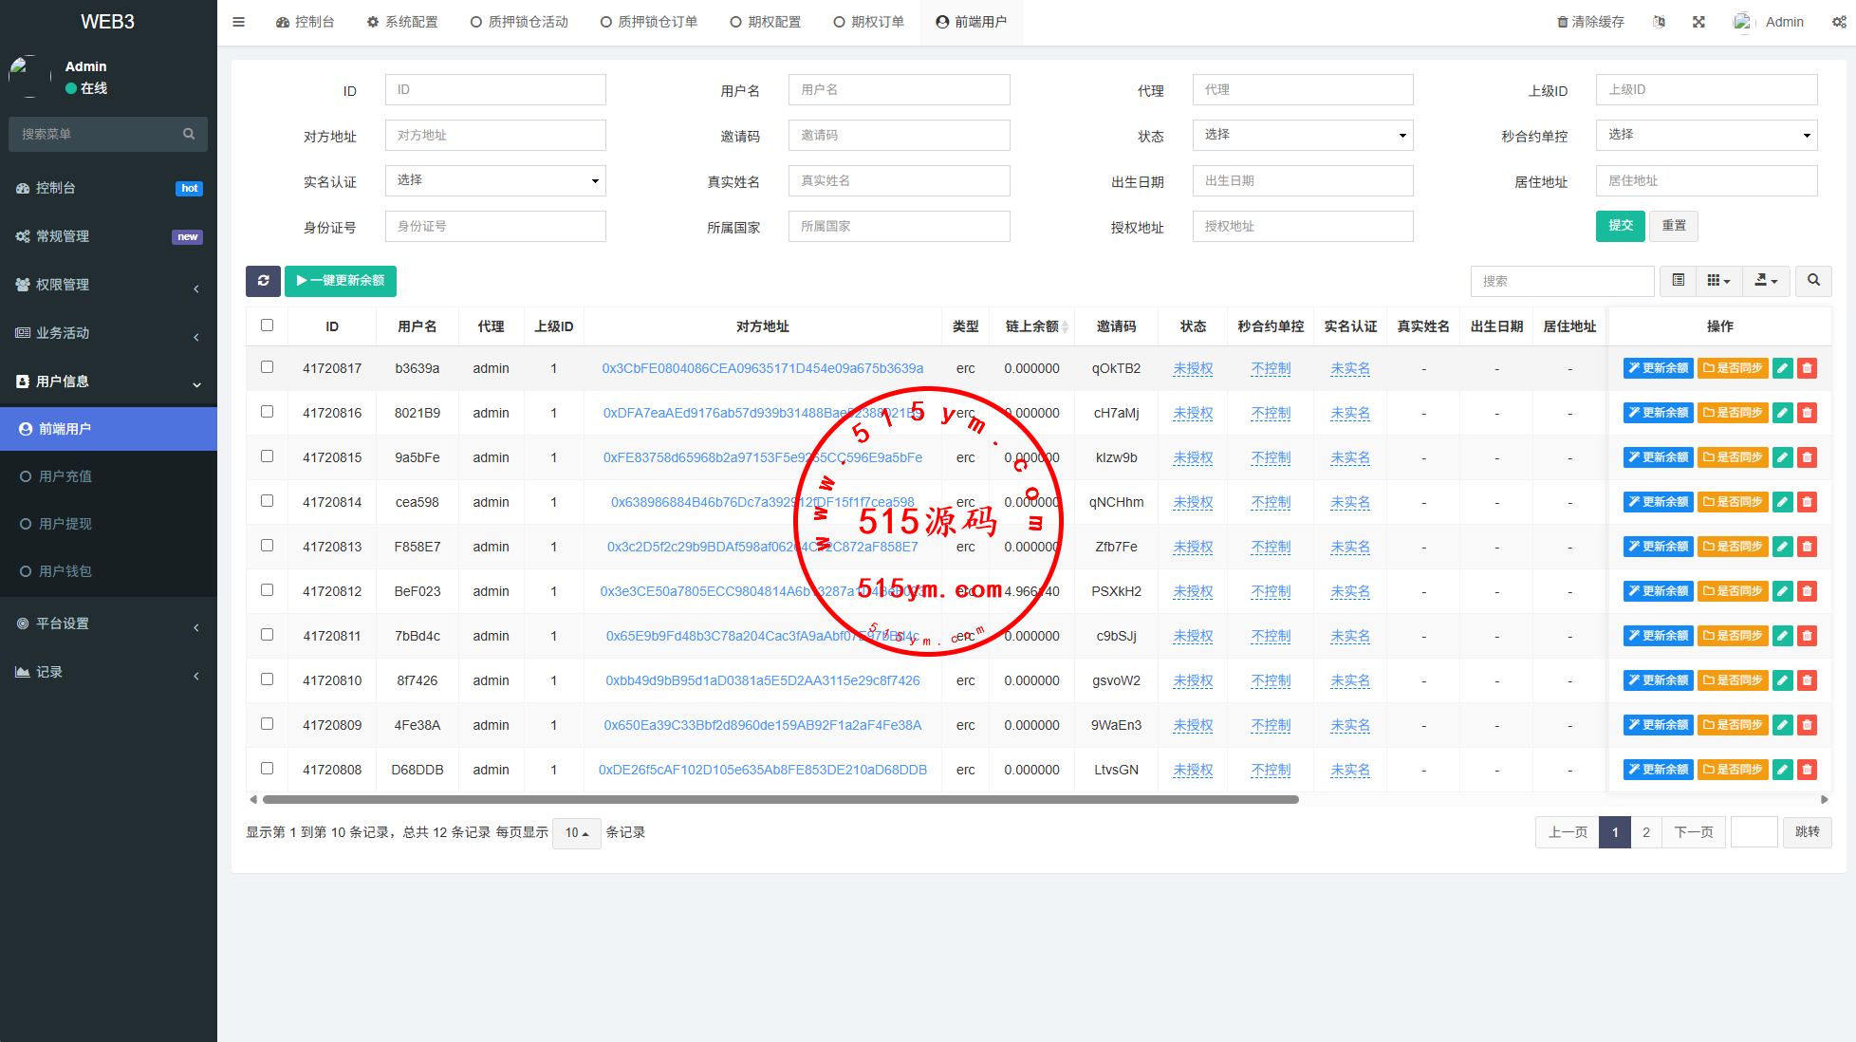This screenshot has width=1856, height=1042.
Task: Tick the checkbox for row 41720814
Action: pyautogui.click(x=267, y=501)
